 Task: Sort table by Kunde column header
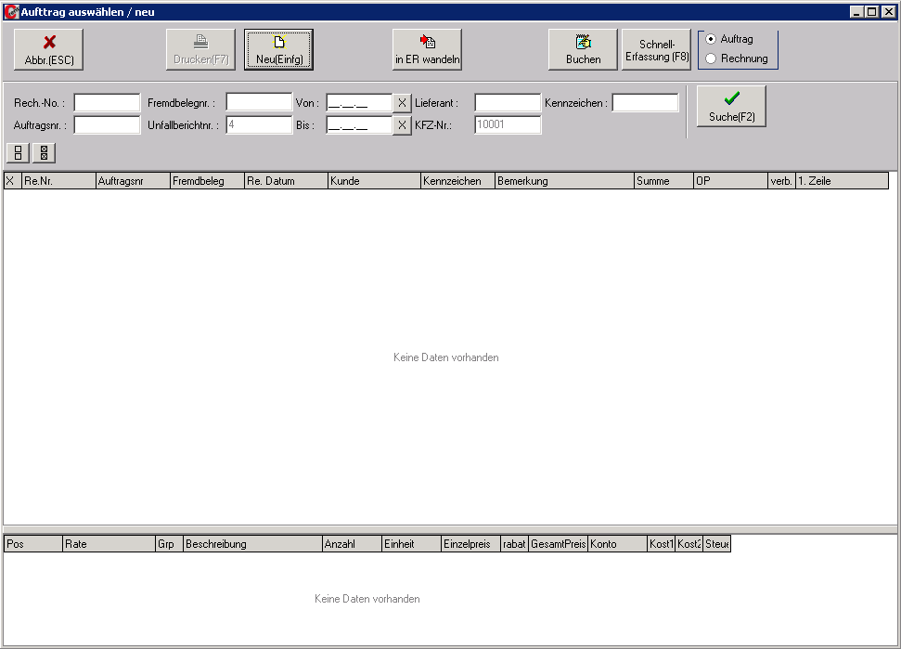pos(374,181)
